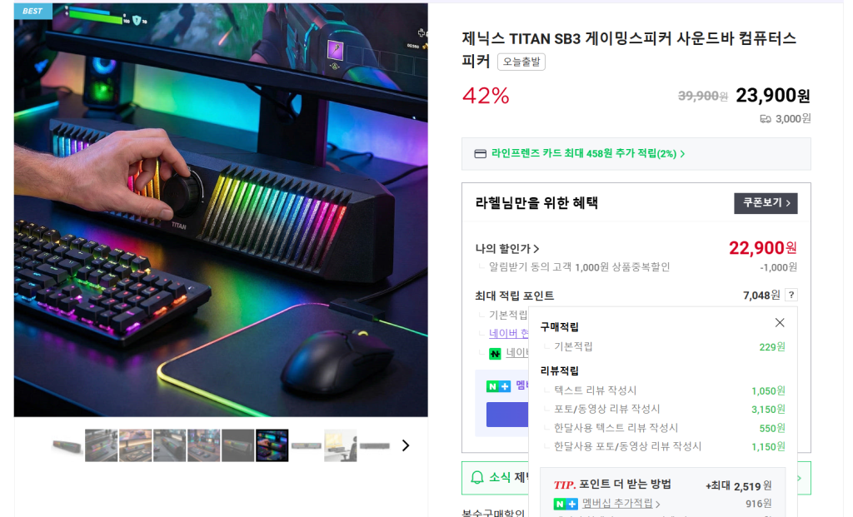Viewport: 853px width, 517px height.
Task: Click the N+ membership icon in the TIP section
Action: [x=566, y=504]
